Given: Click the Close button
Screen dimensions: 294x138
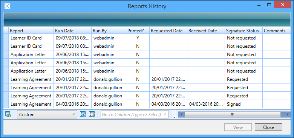Looking at the screenshot, I should pos(268,127).
